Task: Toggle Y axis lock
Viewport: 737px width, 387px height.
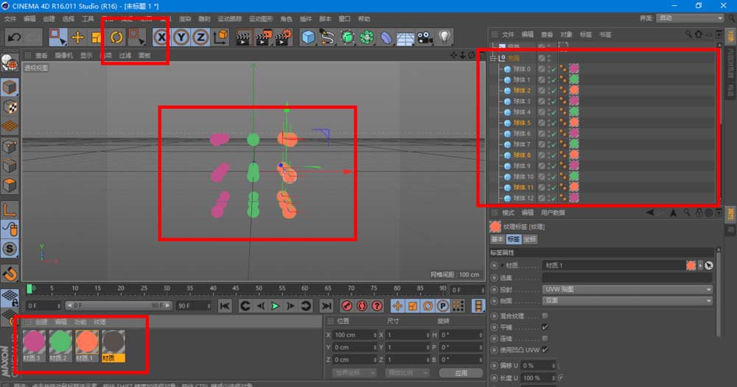Action: click(x=181, y=37)
